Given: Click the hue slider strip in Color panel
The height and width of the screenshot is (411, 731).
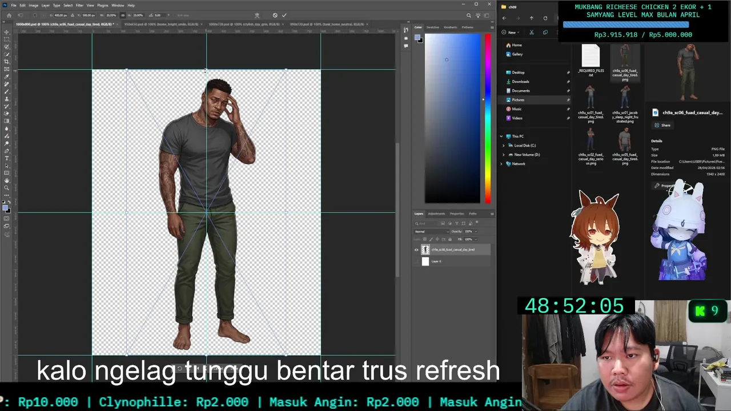Looking at the screenshot, I should tap(488, 119).
